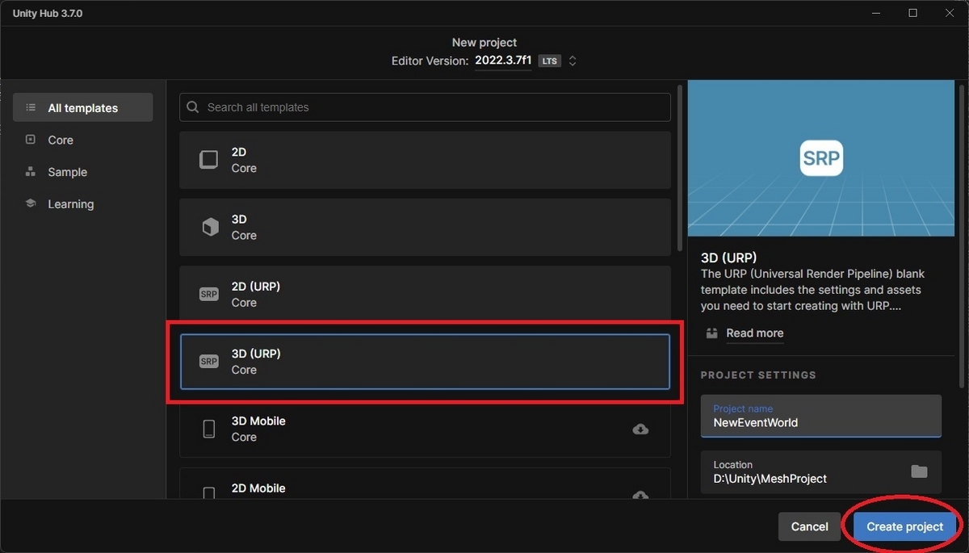Choose the 3D (URP) template
This screenshot has width=969, height=553.
[425, 362]
